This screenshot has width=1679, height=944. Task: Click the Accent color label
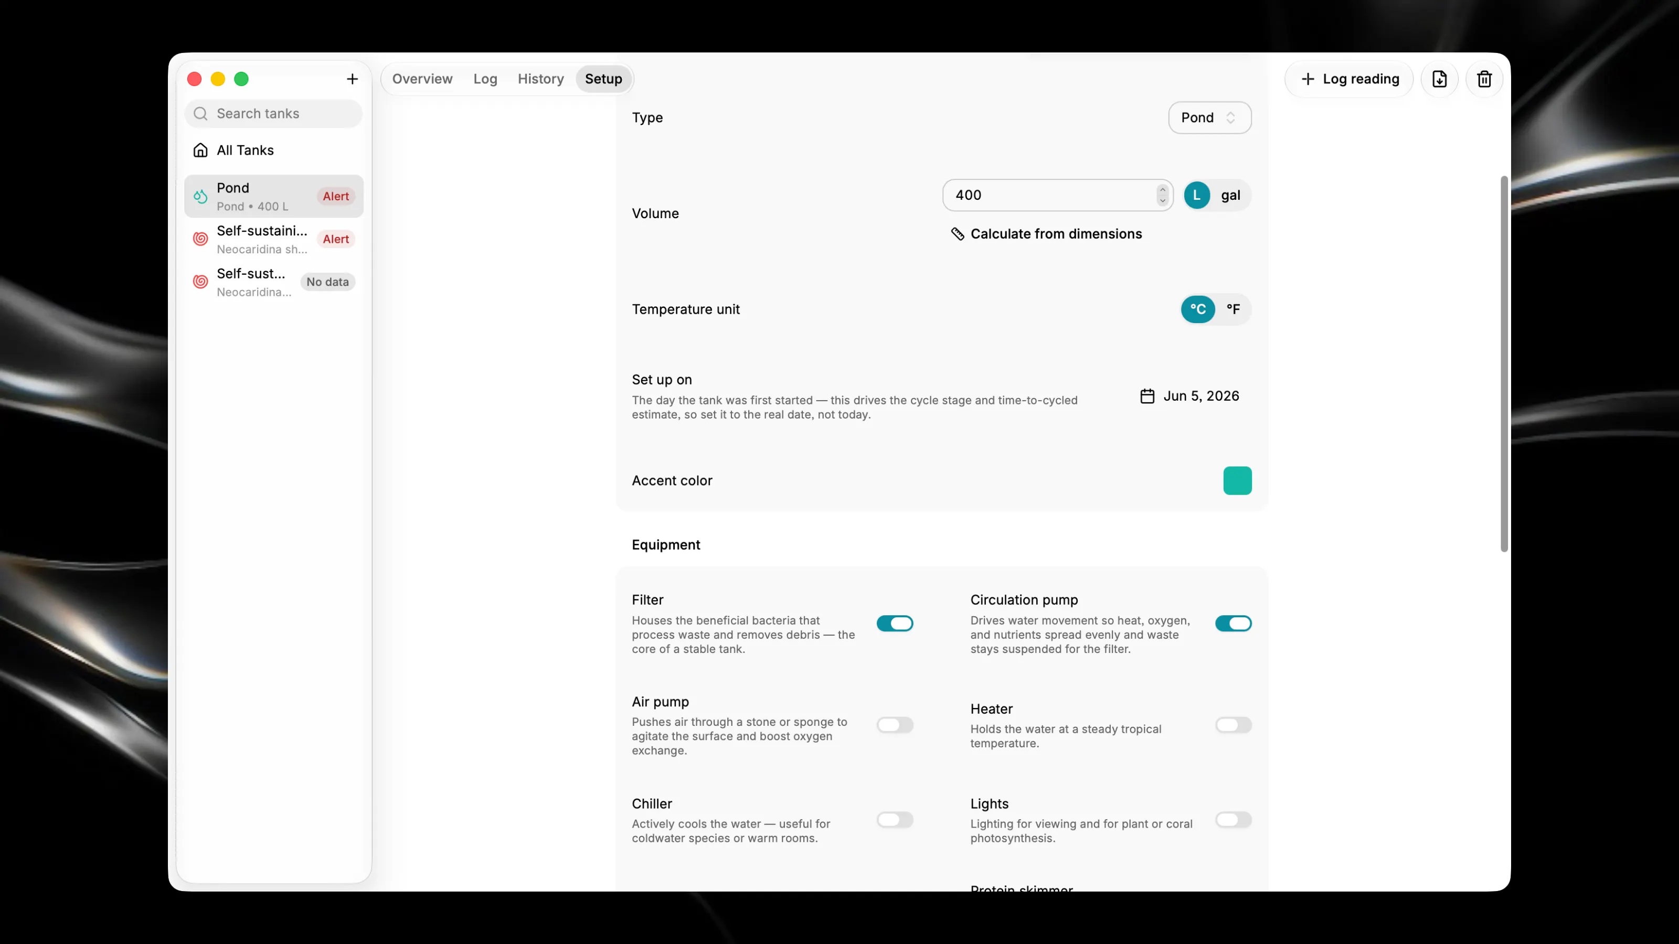point(672,481)
